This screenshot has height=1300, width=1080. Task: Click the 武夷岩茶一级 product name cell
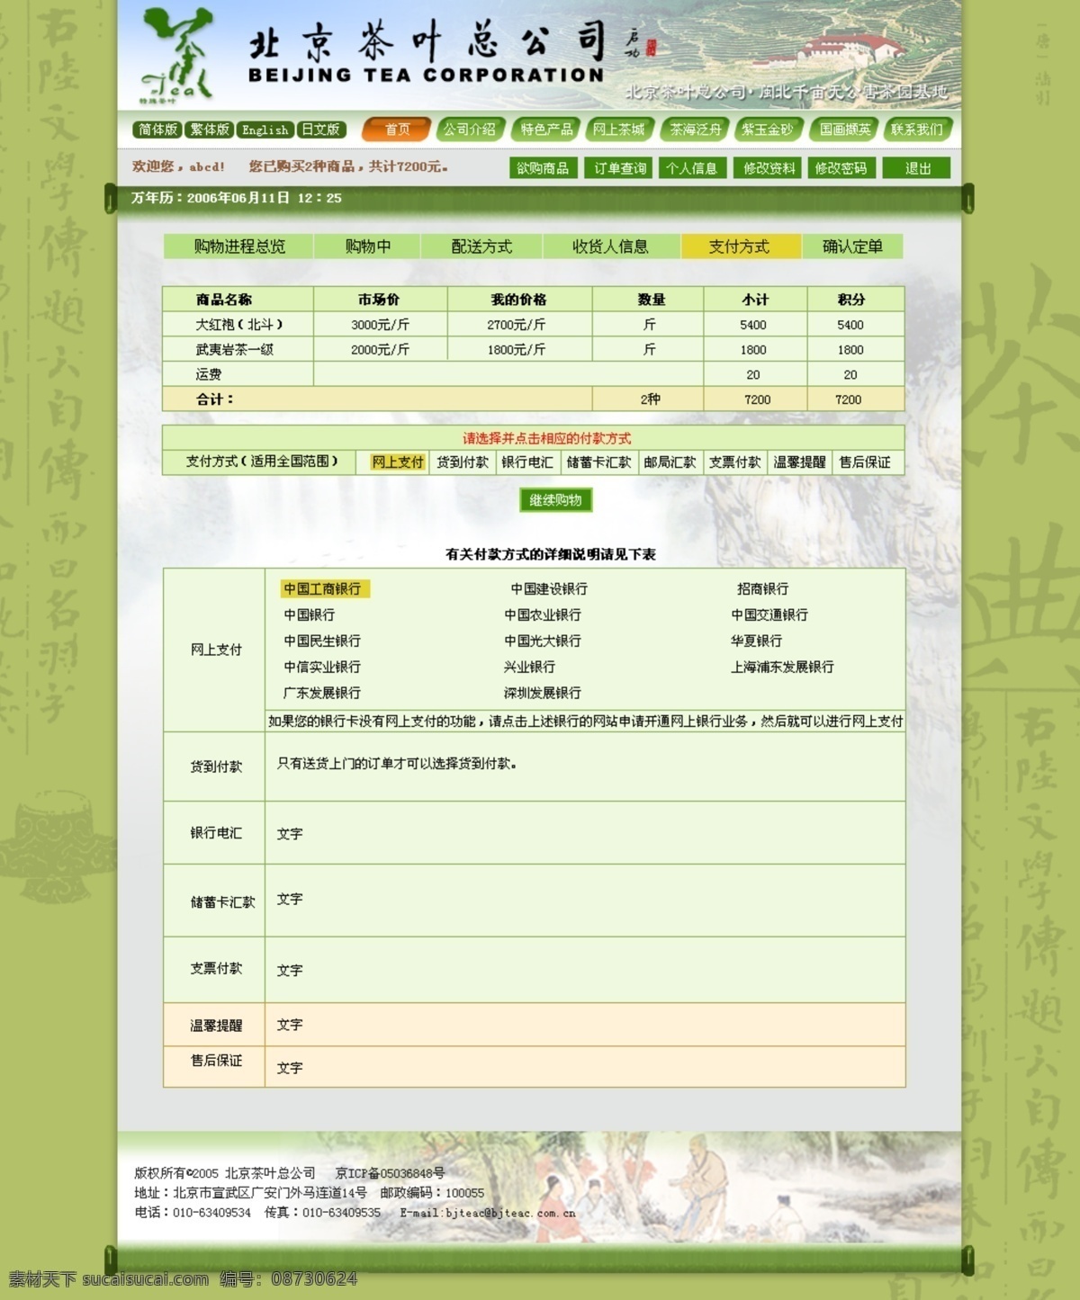coord(238,349)
